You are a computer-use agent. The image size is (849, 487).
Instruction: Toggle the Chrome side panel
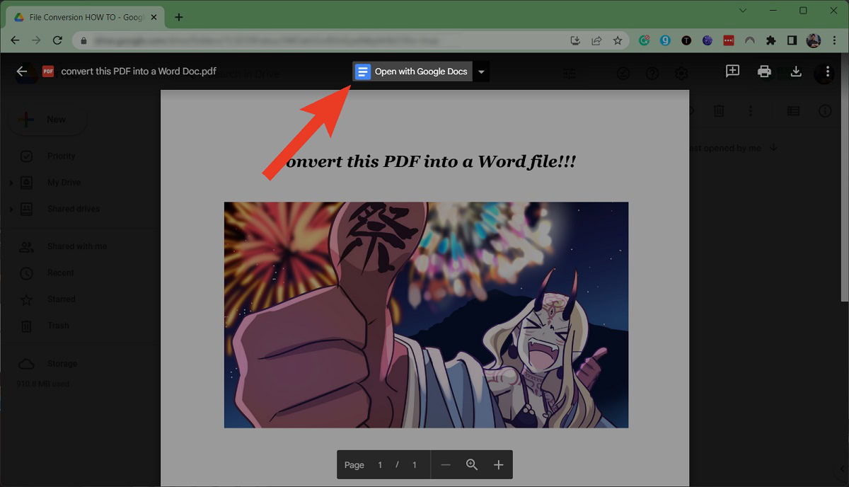click(x=792, y=40)
